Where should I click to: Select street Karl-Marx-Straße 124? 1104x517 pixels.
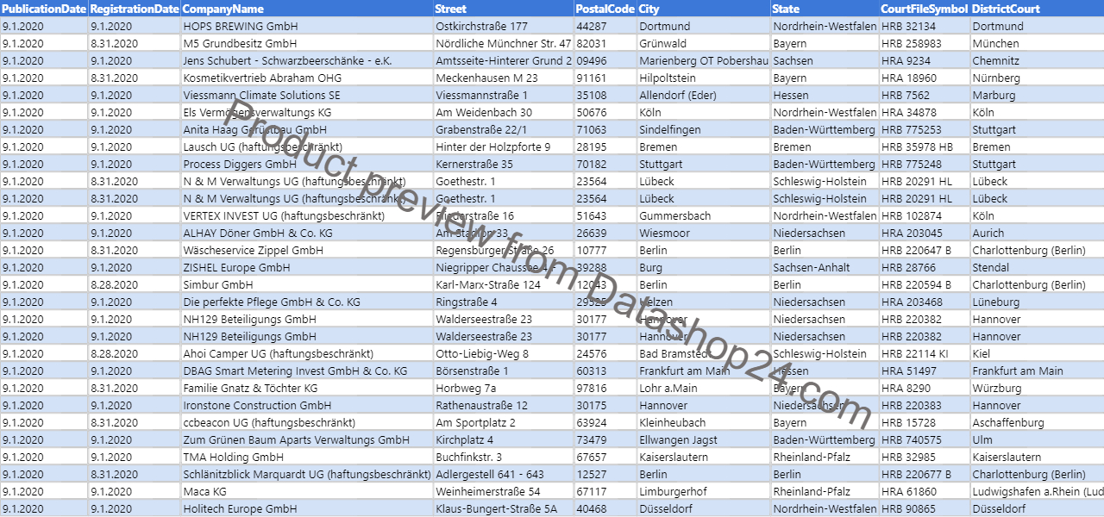click(503, 284)
